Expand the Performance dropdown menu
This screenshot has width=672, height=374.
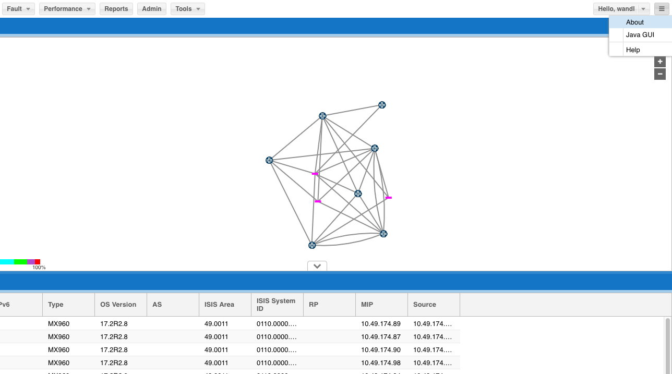pos(67,9)
